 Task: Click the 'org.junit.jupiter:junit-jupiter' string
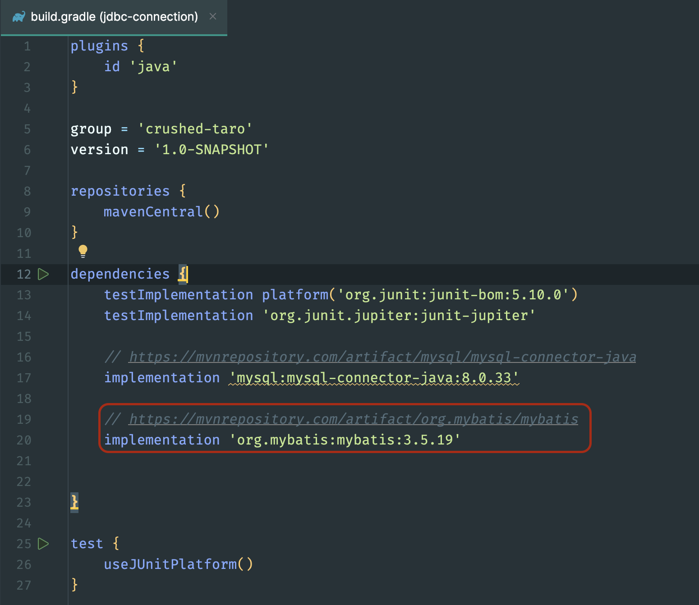click(x=399, y=316)
